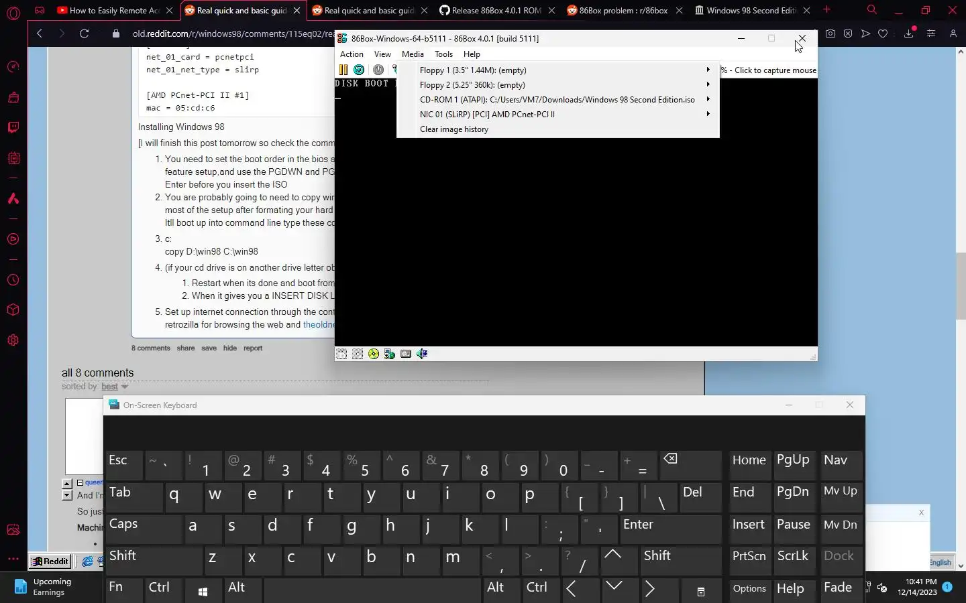Screen dimensions: 966x603
Task: Expand CD-ROM 1 (ATAPI) submenu
Action: (x=558, y=99)
